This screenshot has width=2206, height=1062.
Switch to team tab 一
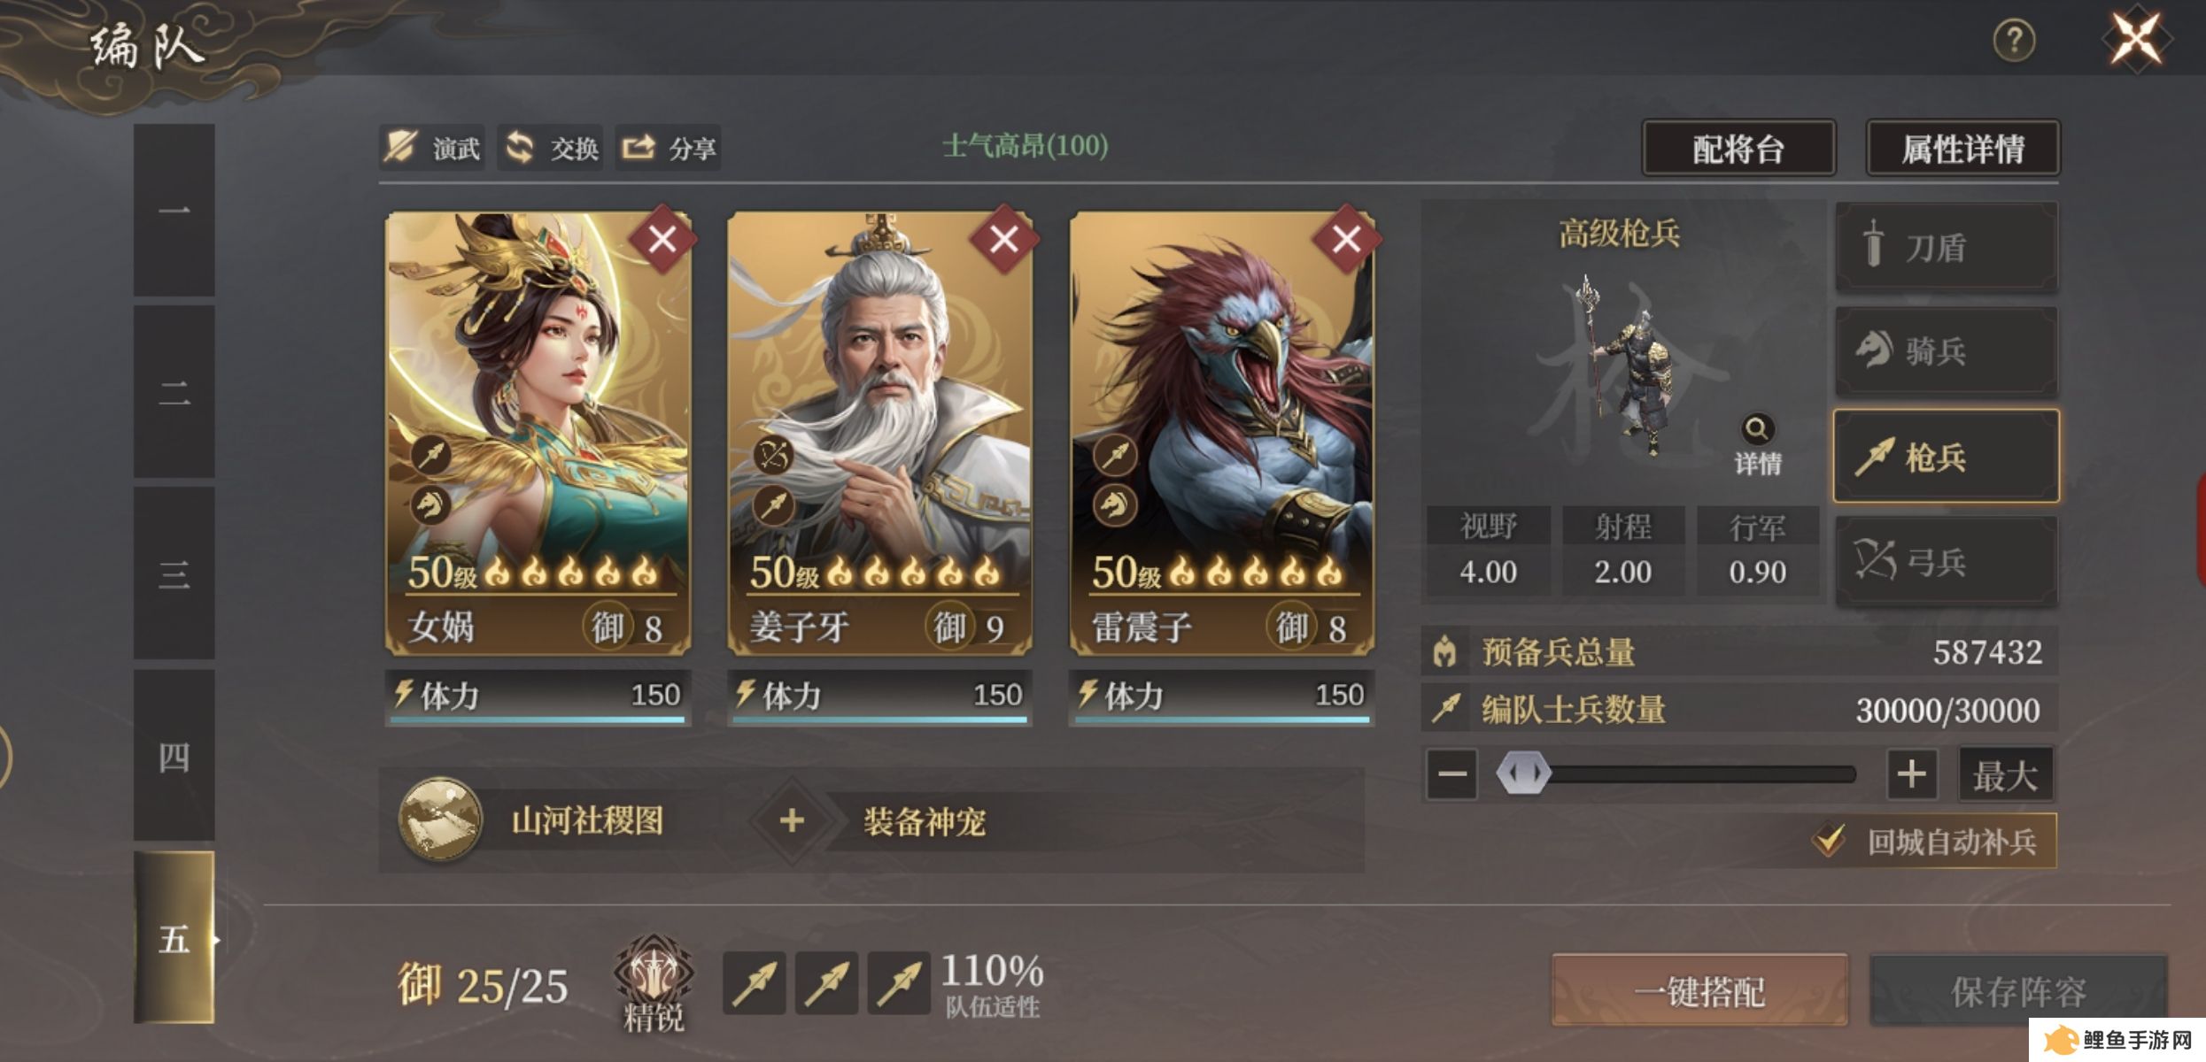174,210
